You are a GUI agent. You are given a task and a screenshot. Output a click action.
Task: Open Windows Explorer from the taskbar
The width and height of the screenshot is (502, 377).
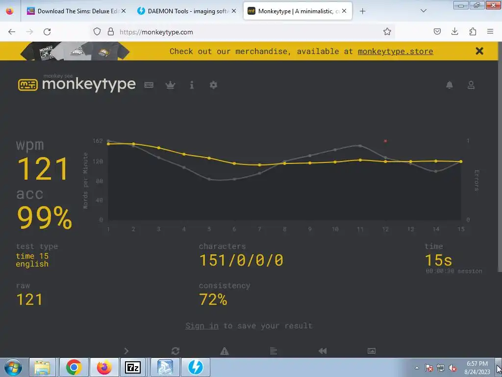coord(42,367)
